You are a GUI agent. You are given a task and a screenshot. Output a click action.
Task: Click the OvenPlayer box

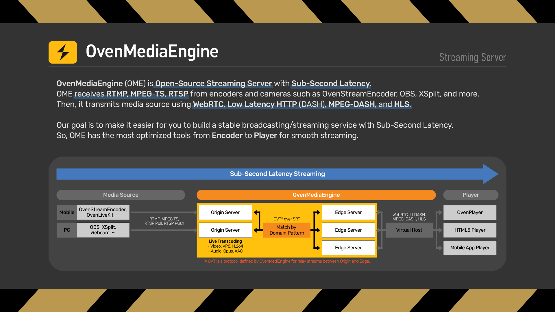[x=470, y=213]
